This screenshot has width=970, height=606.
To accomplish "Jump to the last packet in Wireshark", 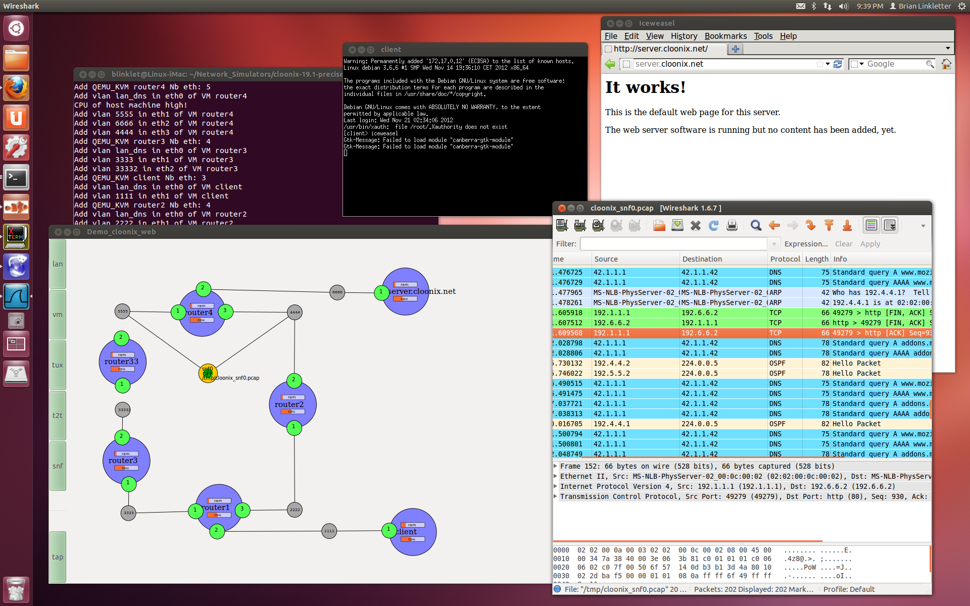I will [847, 226].
